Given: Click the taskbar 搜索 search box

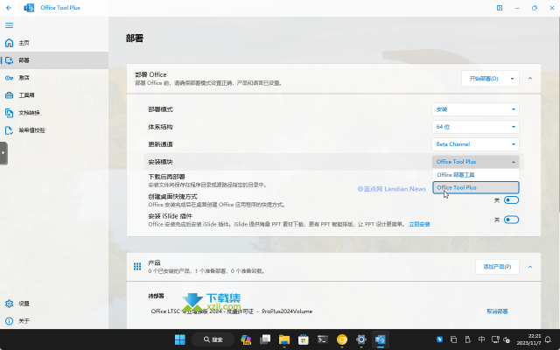Looking at the screenshot, I should (213, 339).
